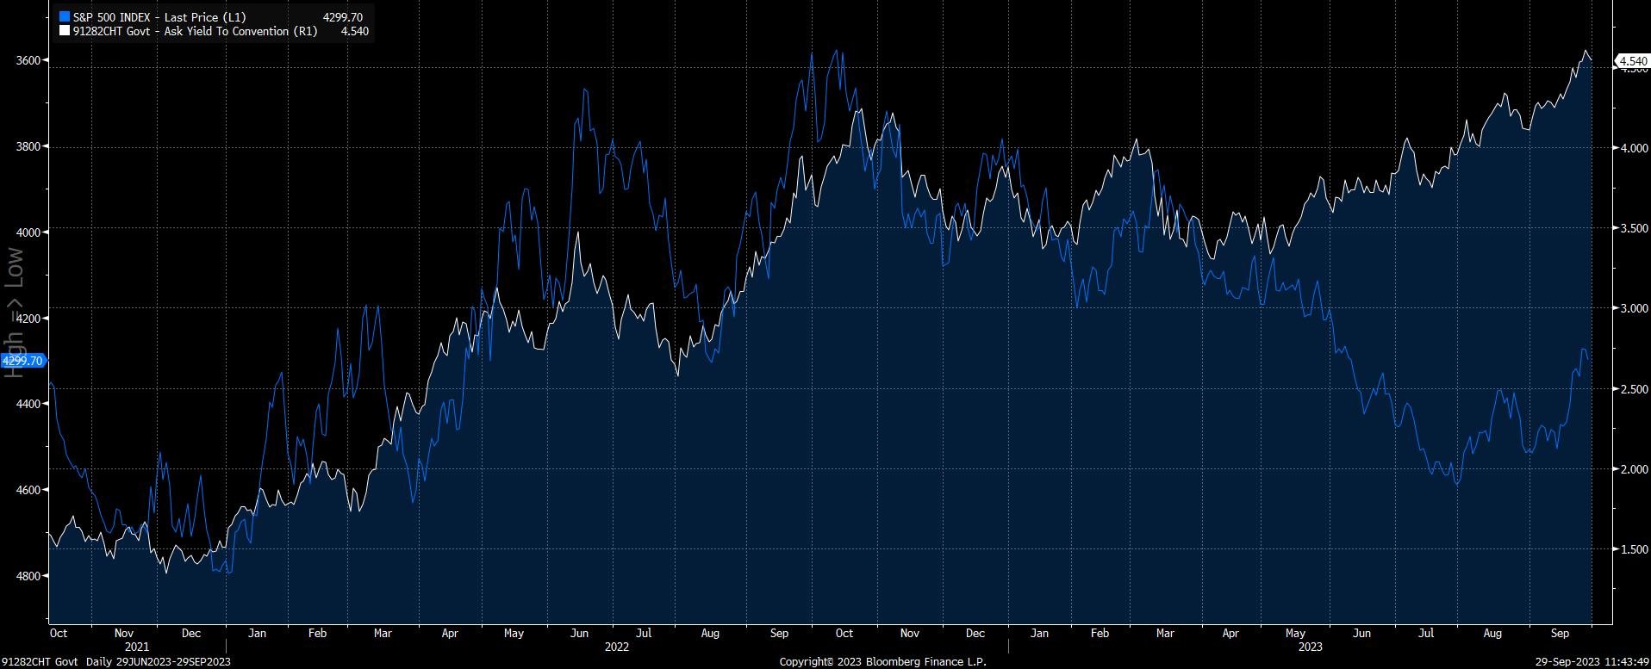Image resolution: width=1651 pixels, height=669 pixels.
Task: Click the blue 4299.70 price flag on the left axis
Action: coord(23,361)
